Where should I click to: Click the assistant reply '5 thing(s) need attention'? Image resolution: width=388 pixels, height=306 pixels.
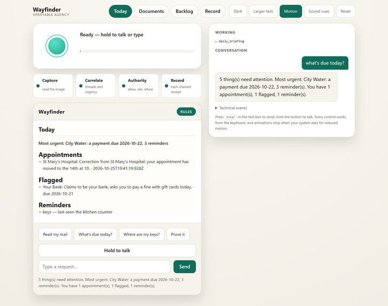tap(276, 87)
